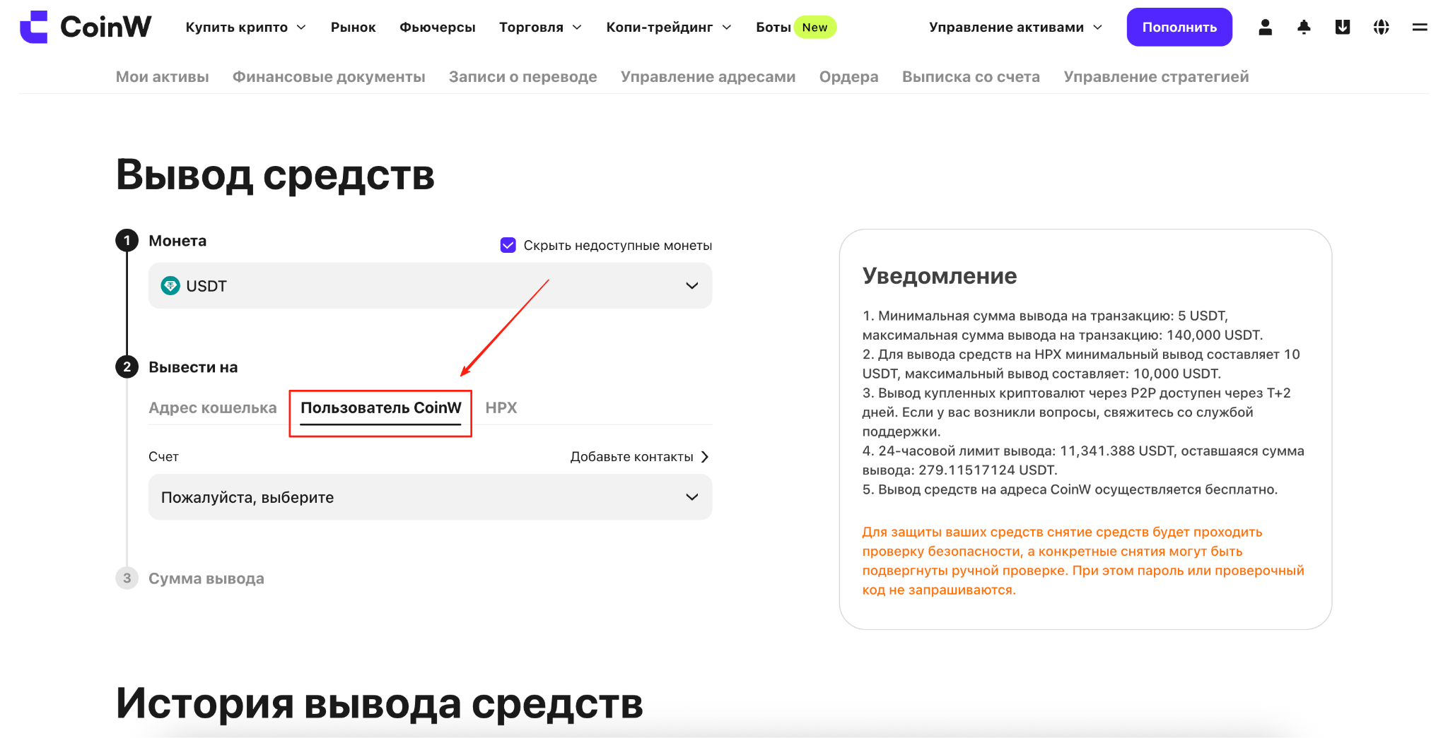Click step 3 'Сумма вывода'
The height and width of the screenshot is (738, 1448).
point(206,578)
